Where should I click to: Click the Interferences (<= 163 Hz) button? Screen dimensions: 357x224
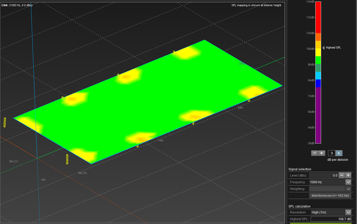point(330,196)
